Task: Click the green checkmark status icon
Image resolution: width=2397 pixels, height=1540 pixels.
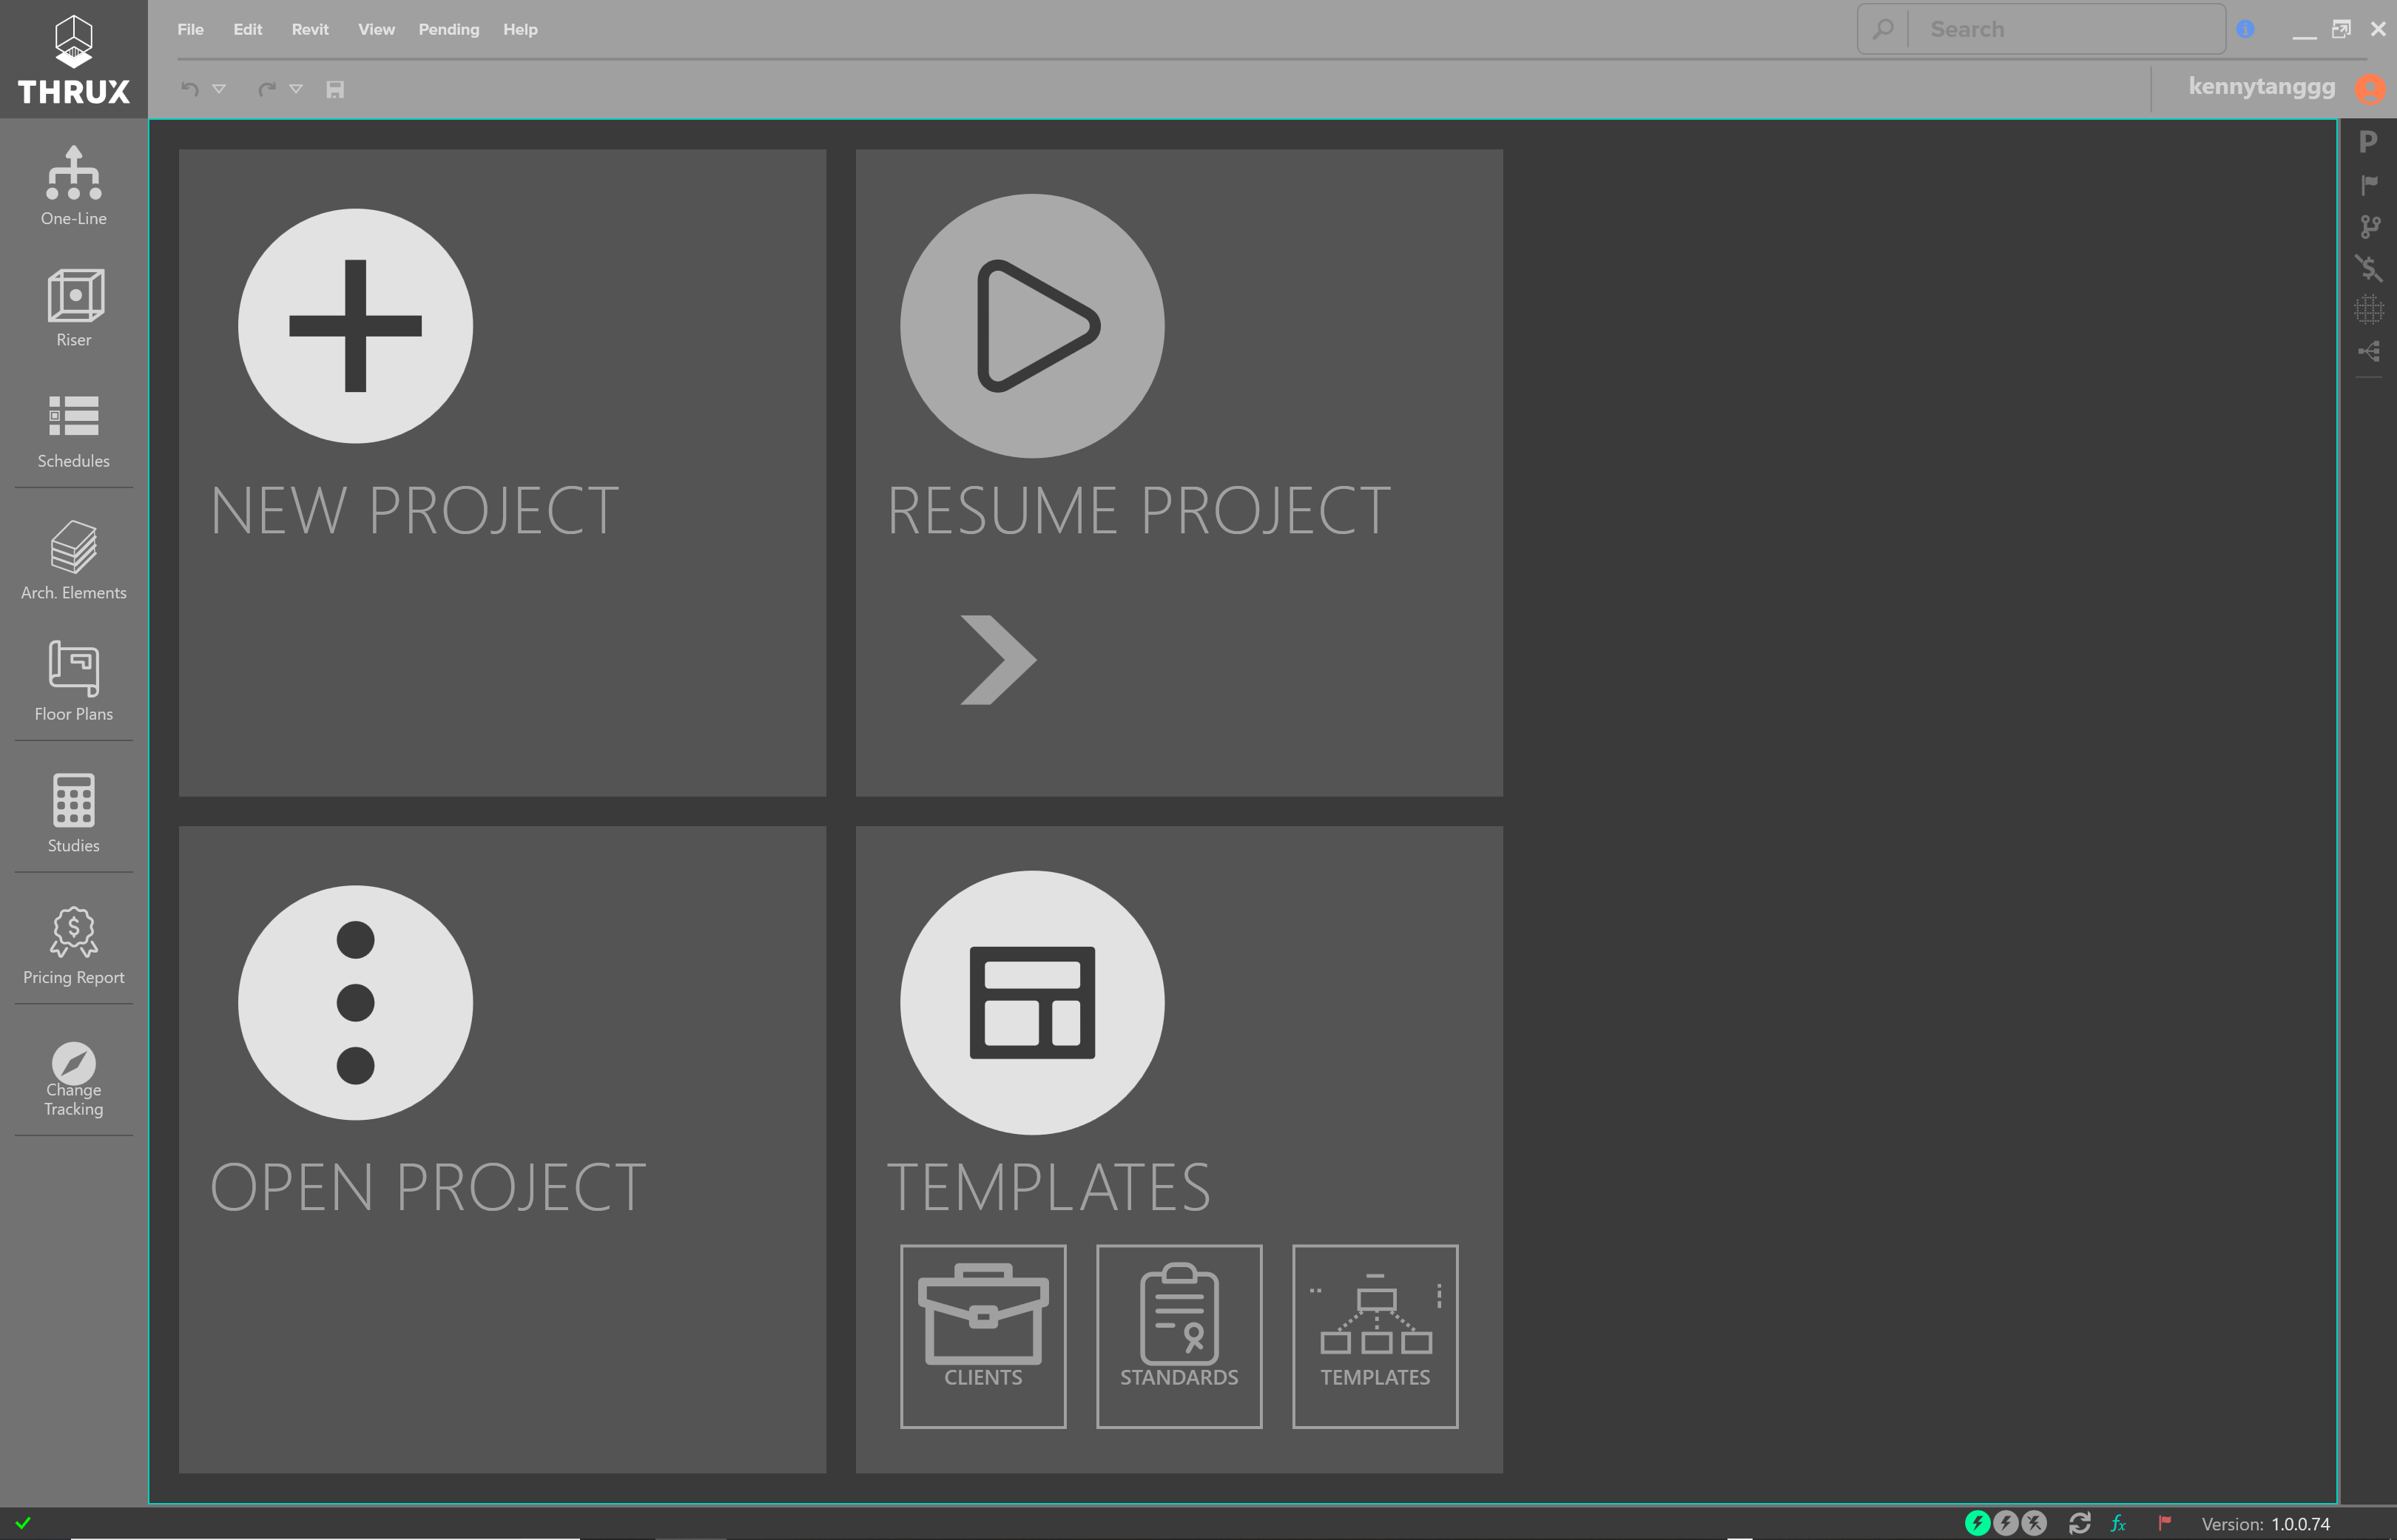Action: pyautogui.click(x=23, y=1523)
